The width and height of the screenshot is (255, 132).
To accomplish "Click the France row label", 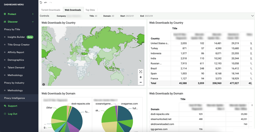I will point(154,79).
